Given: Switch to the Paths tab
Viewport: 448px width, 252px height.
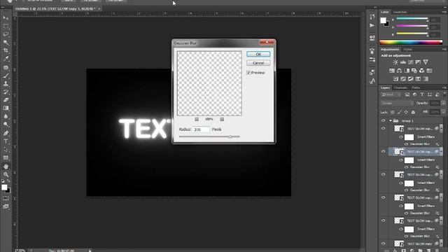Looking at the screenshot, I should [x=416, y=87].
